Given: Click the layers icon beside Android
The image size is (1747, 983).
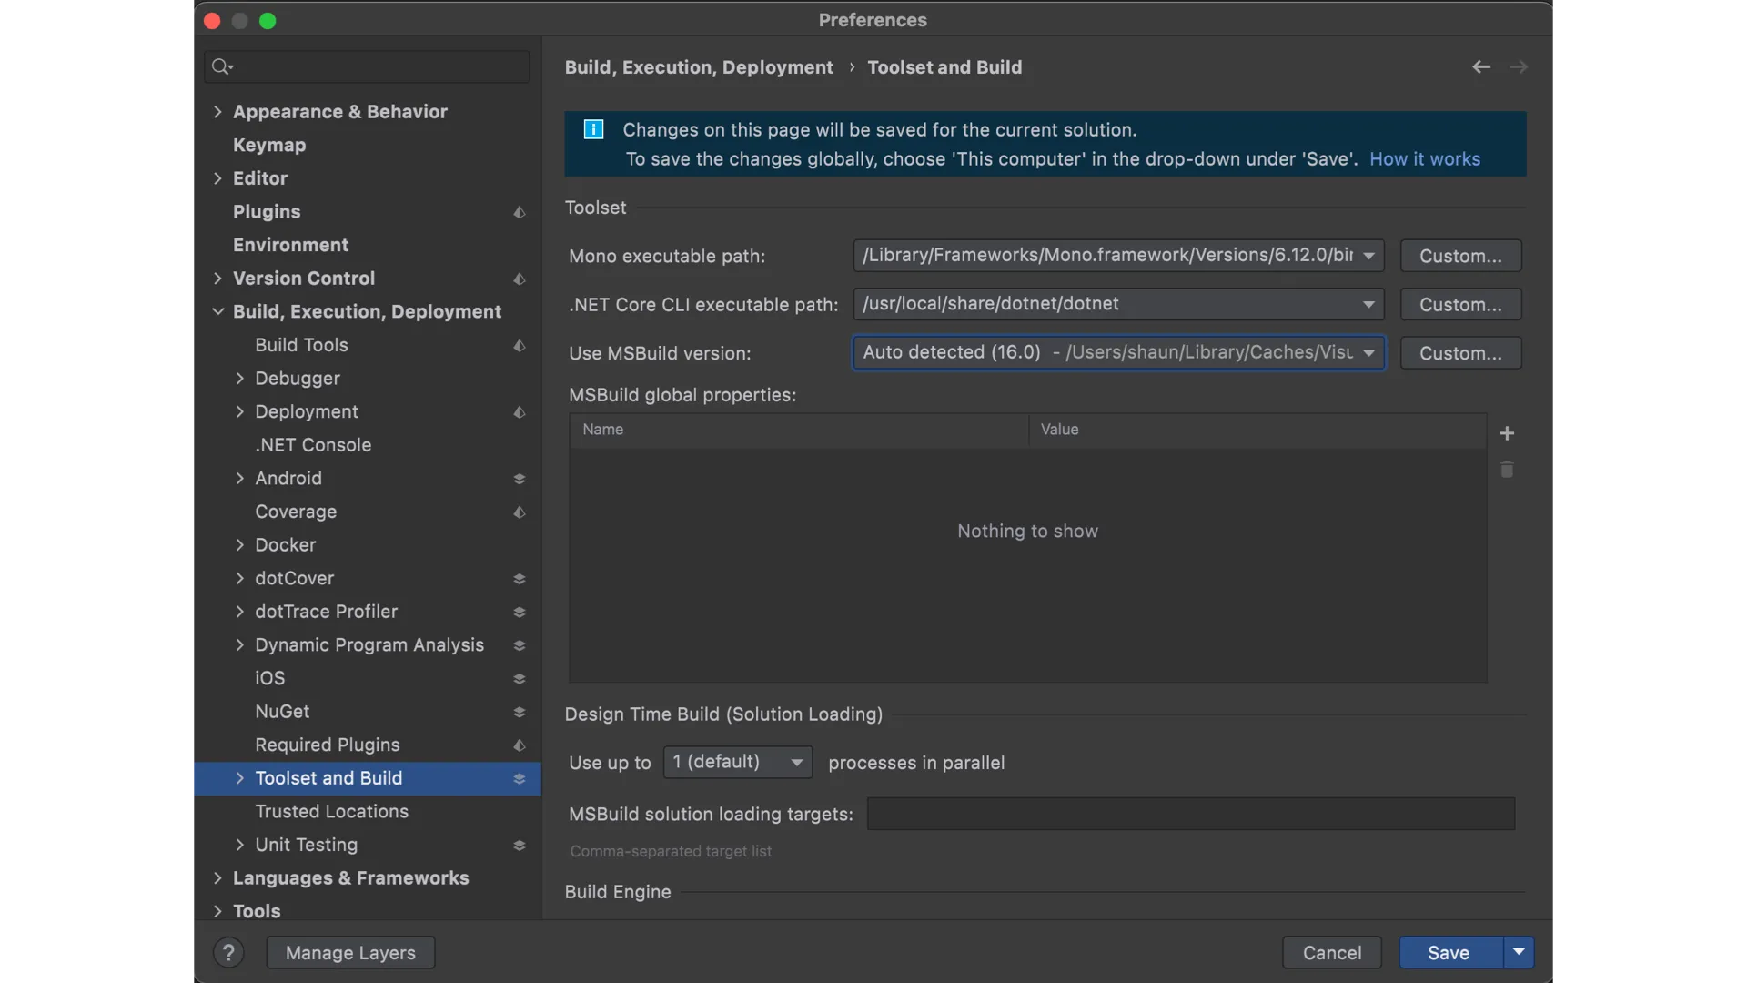Looking at the screenshot, I should (x=520, y=479).
